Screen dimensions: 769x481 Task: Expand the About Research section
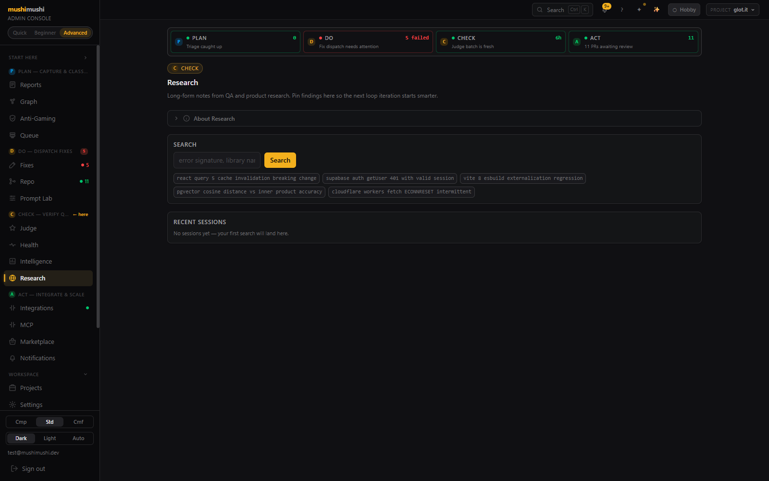click(x=434, y=118)
